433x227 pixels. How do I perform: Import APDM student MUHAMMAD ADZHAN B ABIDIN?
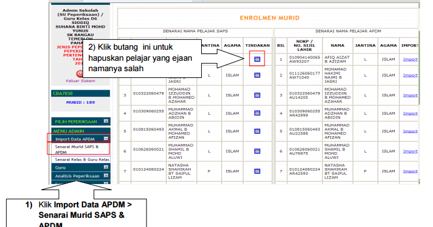click(410, 113)
